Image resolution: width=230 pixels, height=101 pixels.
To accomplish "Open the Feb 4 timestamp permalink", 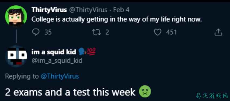I will (121, 10).
